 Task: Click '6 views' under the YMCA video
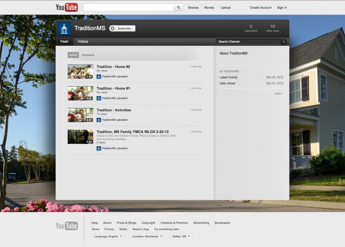tap(101, 142)
